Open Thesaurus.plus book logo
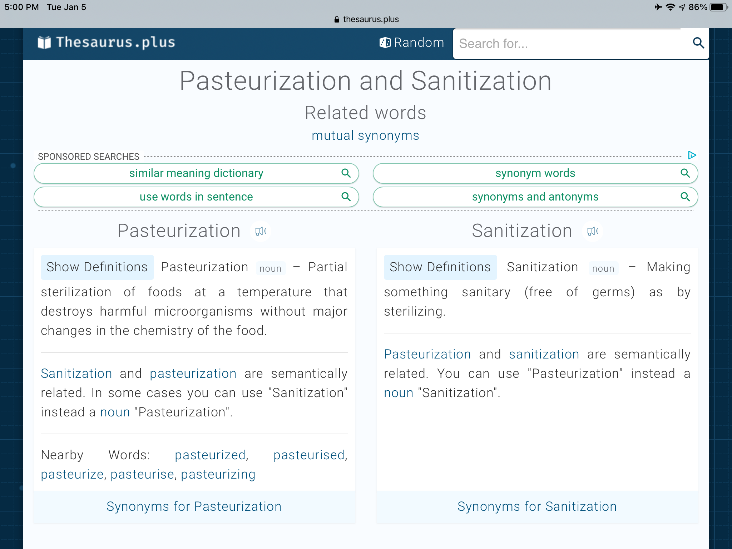This screenshot has width=732, height=549. [44, 43]
